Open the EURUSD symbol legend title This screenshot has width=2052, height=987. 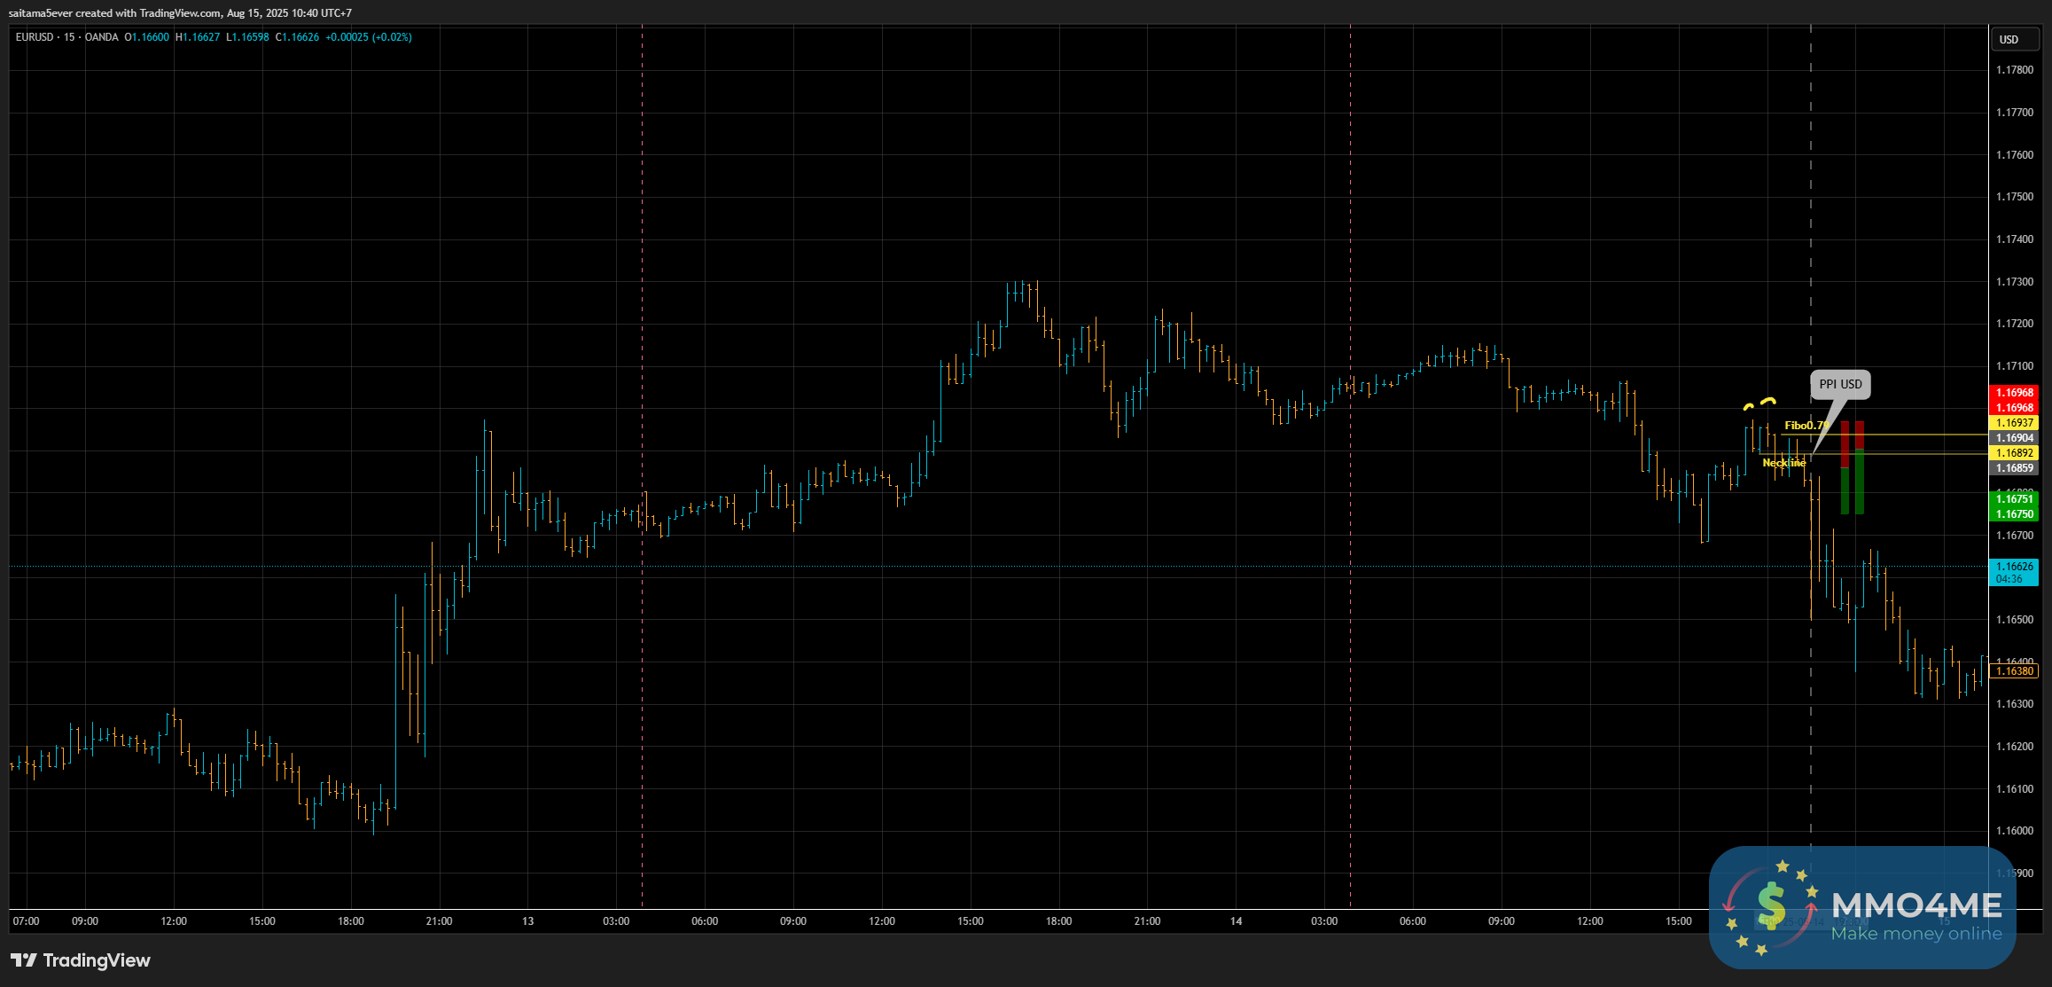coord(66,37)
